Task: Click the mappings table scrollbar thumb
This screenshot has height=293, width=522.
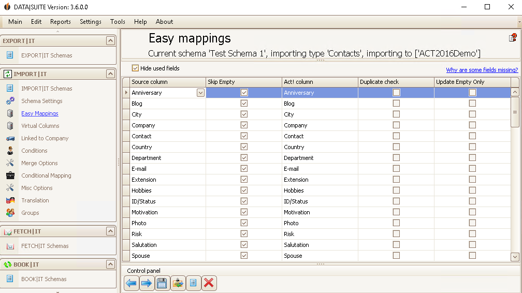Action: click(515, 112)
